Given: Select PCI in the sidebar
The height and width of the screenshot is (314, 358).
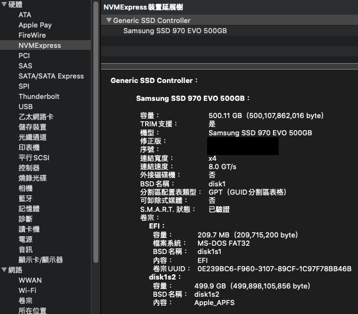Looking at the screenshot, I should point(24,56).
